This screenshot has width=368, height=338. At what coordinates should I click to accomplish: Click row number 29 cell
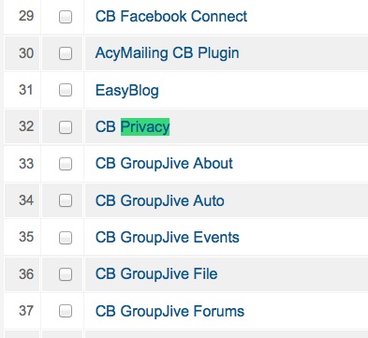pos(22,16)
